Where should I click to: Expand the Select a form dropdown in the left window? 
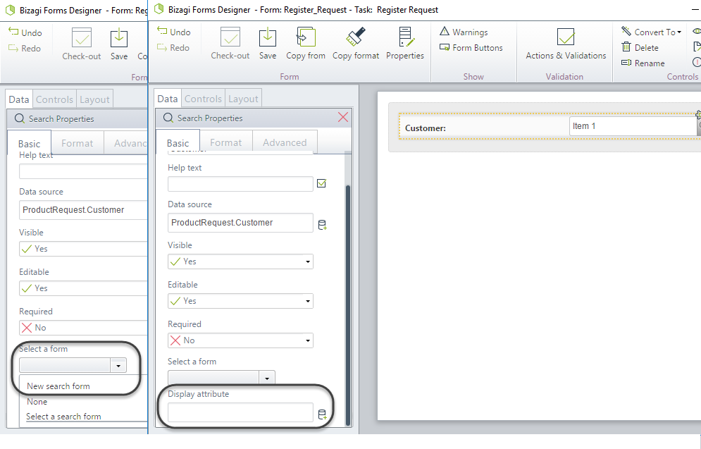(x=118, y=366)
